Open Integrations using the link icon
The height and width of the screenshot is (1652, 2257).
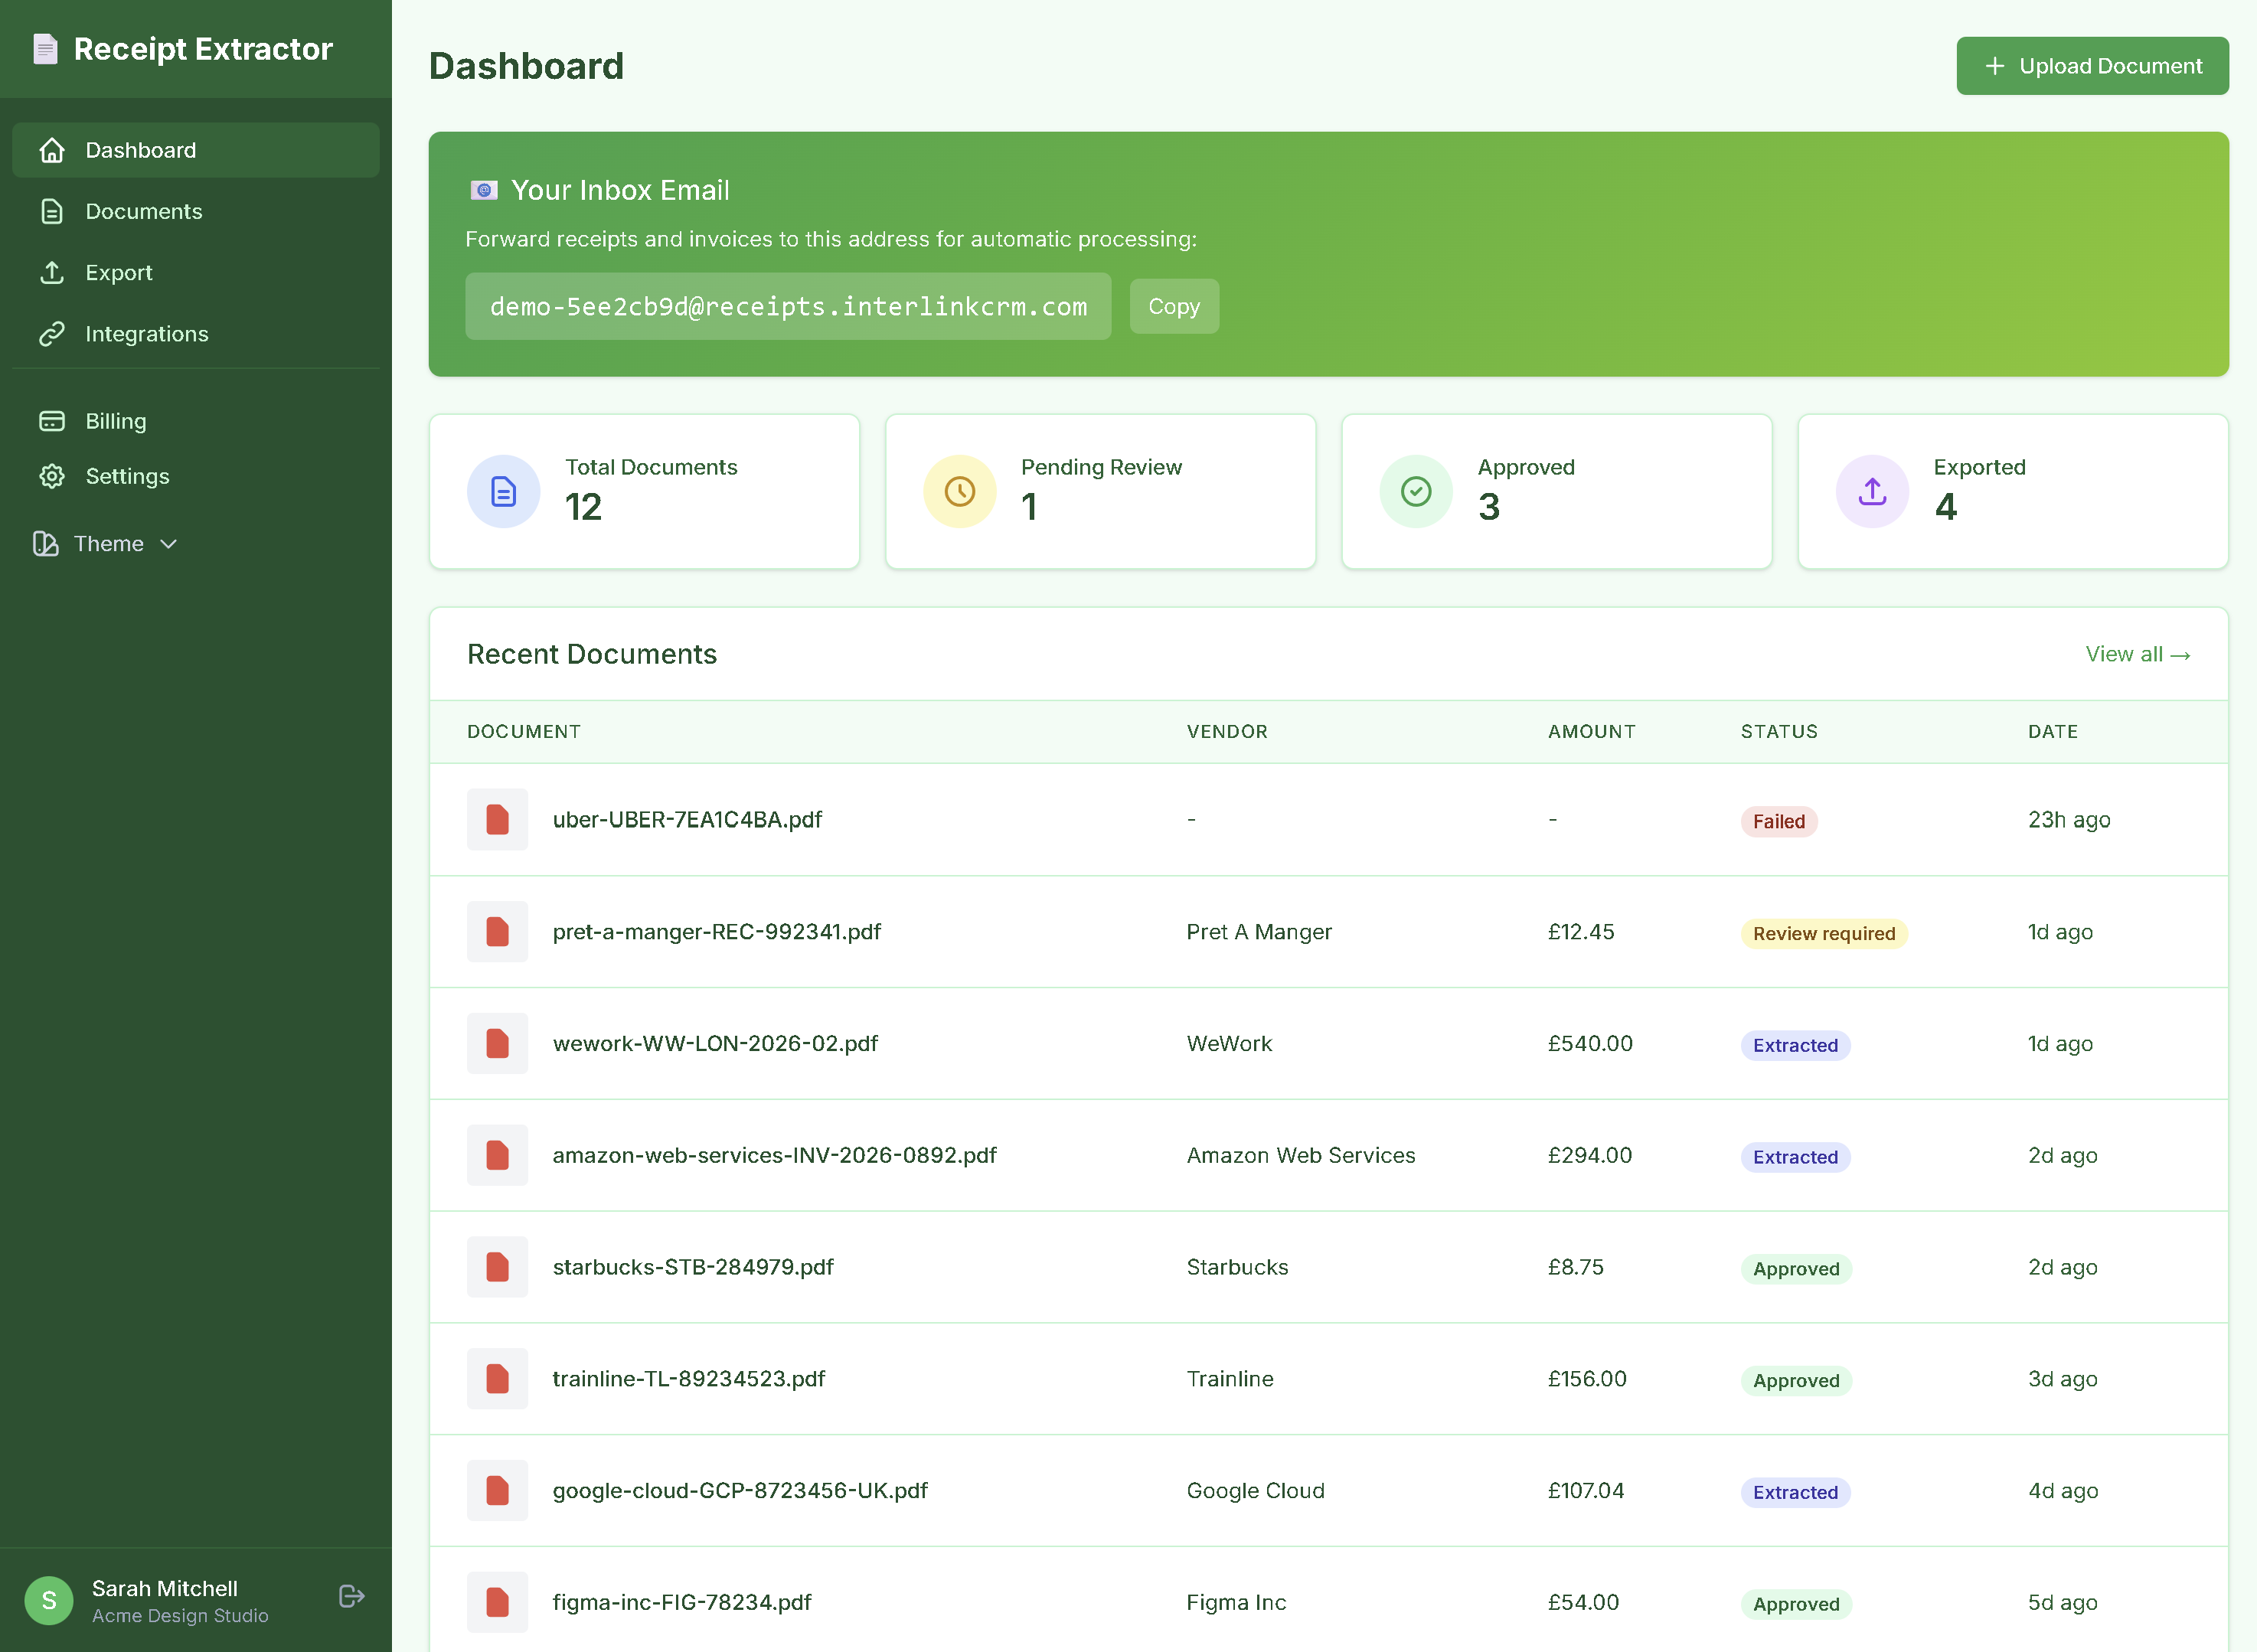tap(52, 333)
